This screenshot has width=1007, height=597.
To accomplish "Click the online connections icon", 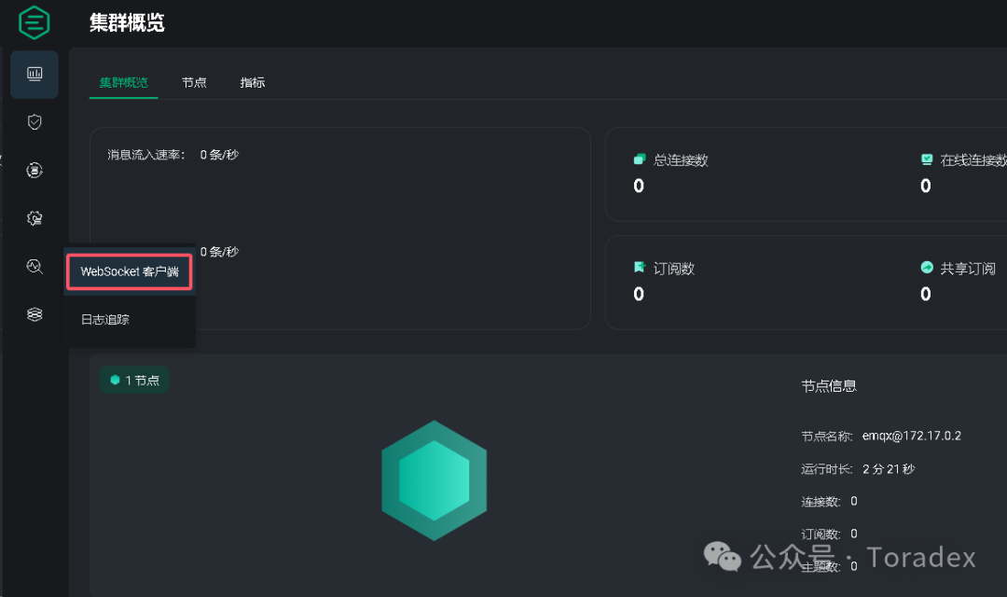I will click(x=927, y=160).
